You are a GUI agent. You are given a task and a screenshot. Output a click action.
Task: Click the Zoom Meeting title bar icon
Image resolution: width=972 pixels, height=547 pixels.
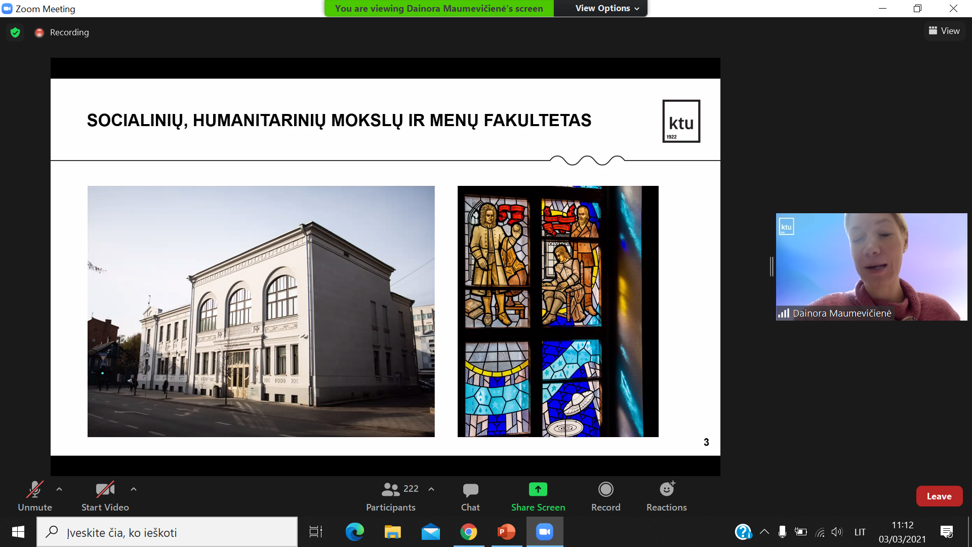click(x=7, y=9)
